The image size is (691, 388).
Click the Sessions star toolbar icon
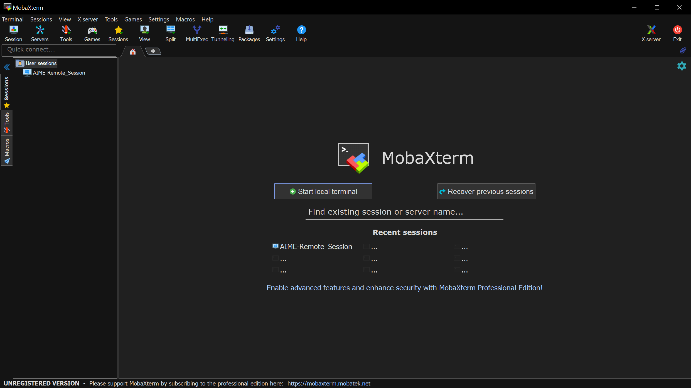tap(118, 34)
